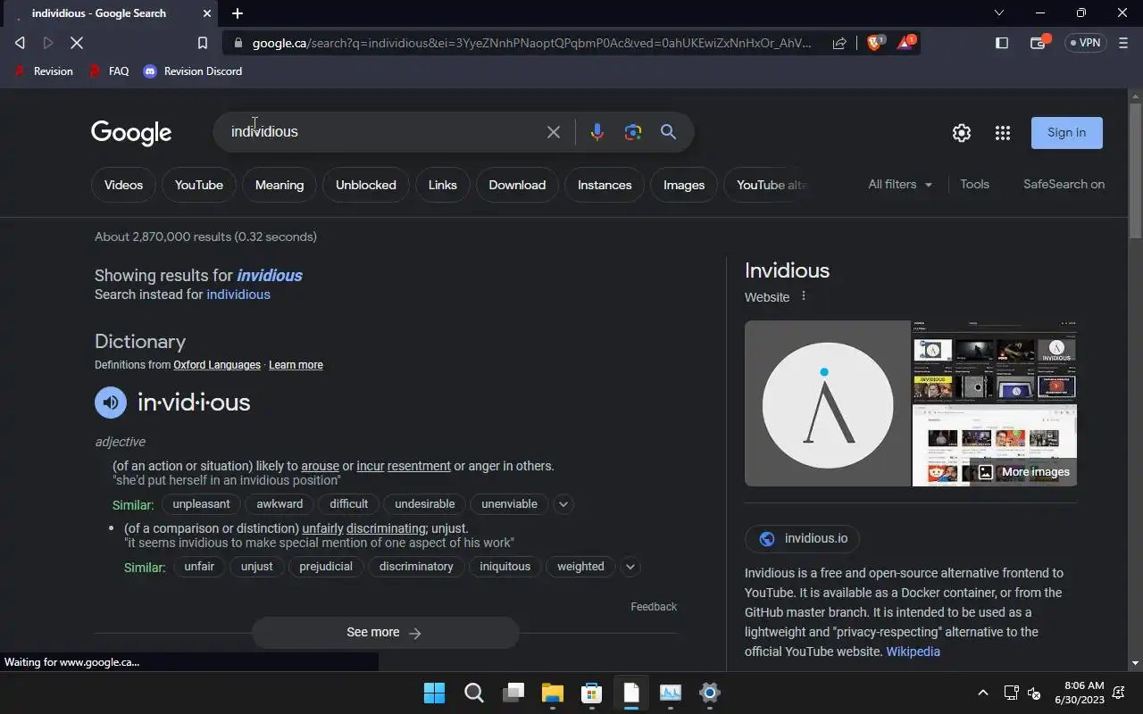The height and width of the screenshot is (714, 1143).
Task: Open the All filters dropdown
Action: [x=900, y=184]
